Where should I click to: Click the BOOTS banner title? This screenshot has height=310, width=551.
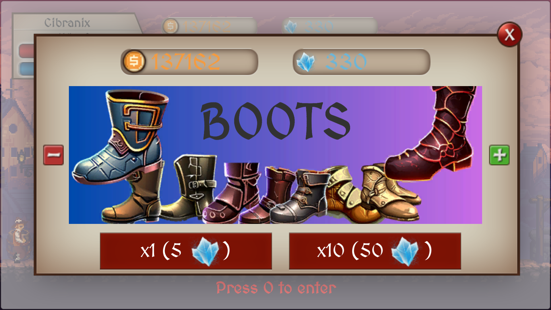(x=276, y=121)
